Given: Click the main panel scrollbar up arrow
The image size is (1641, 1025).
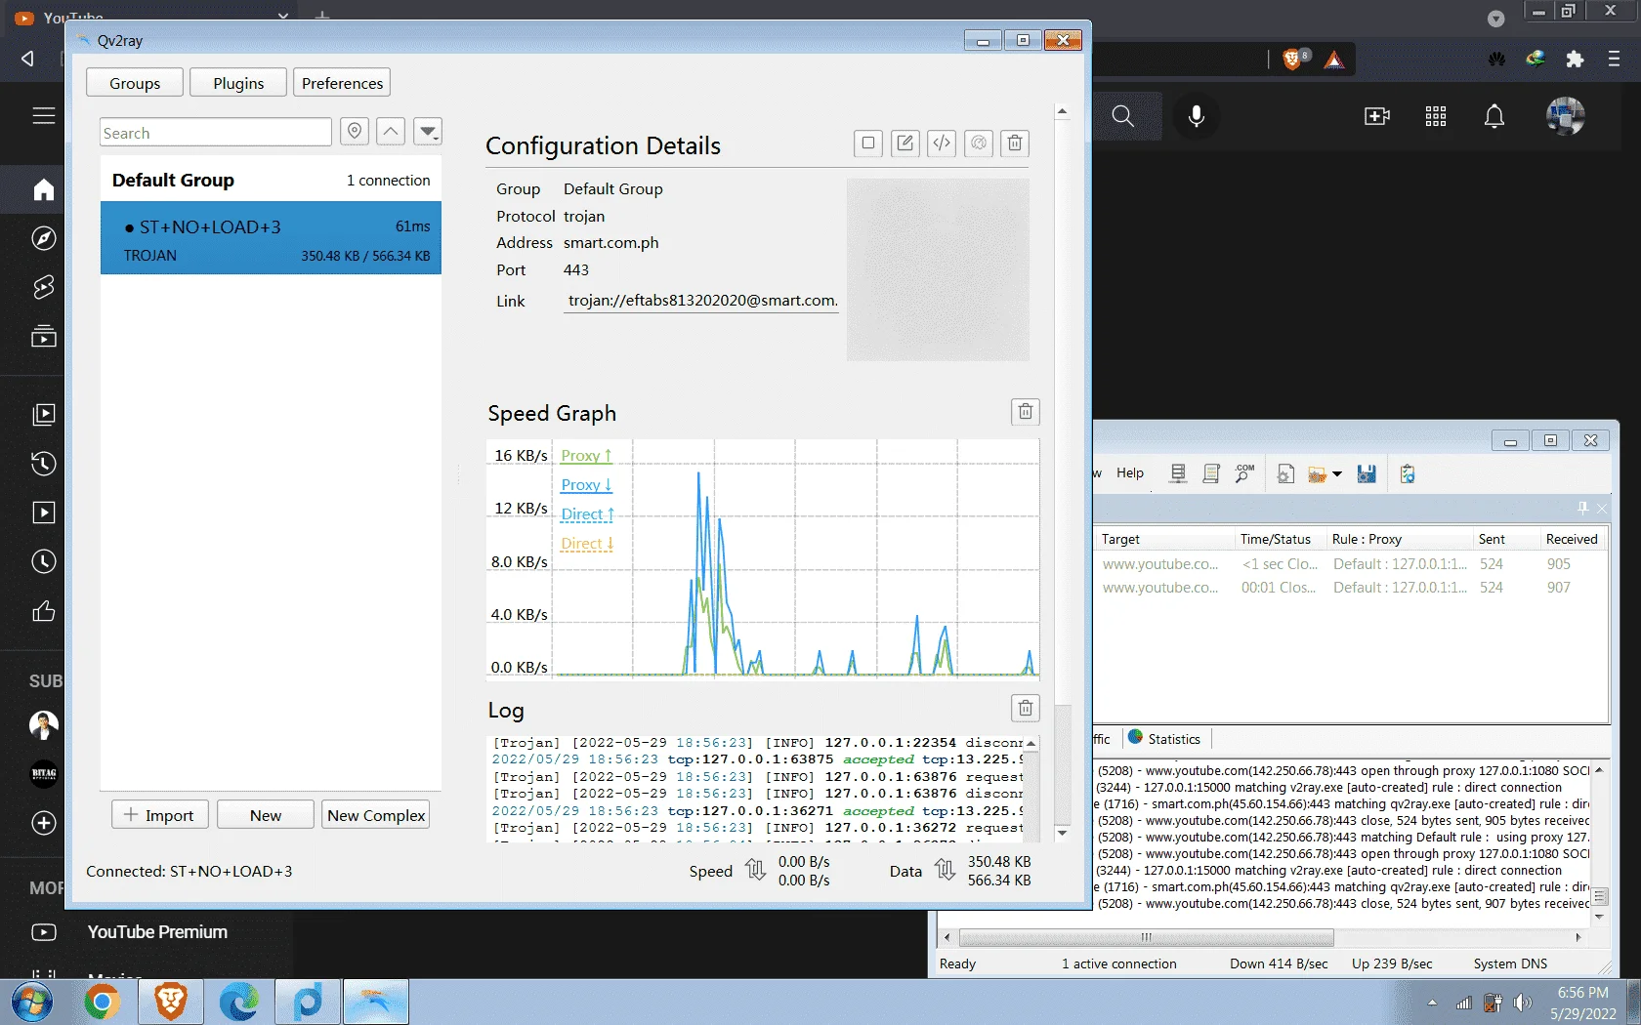Looking at the screenshot, I should point(1062,111).
